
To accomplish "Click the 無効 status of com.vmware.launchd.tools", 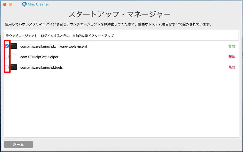I will pos(232,67).
